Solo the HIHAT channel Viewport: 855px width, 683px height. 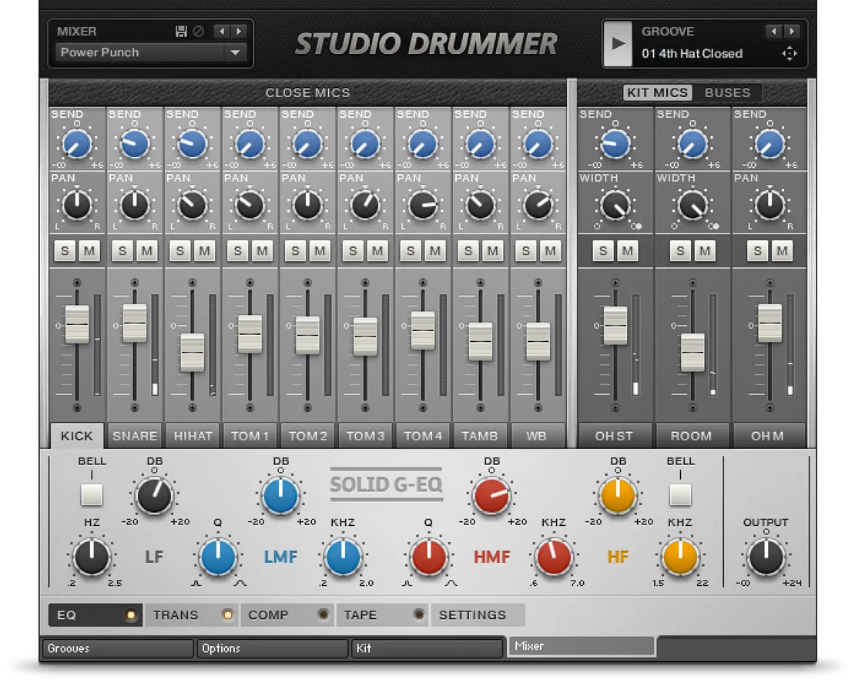tap(180, 251)
